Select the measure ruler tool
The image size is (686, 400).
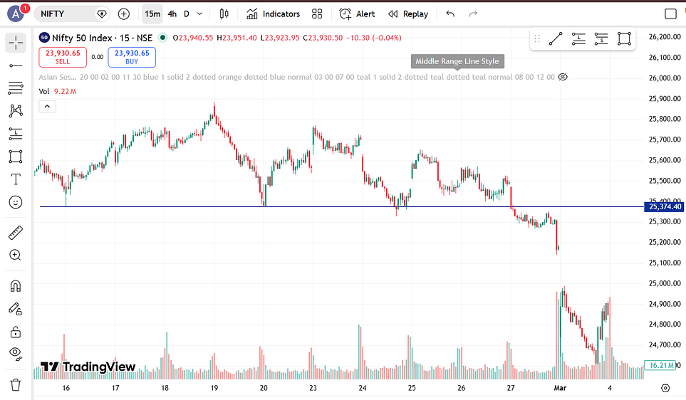coord(16,233)
